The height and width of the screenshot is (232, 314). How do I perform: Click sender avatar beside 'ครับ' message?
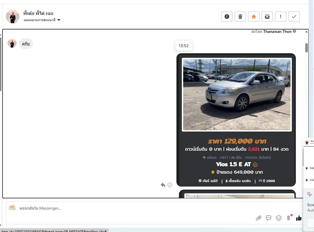coord(12,43)
